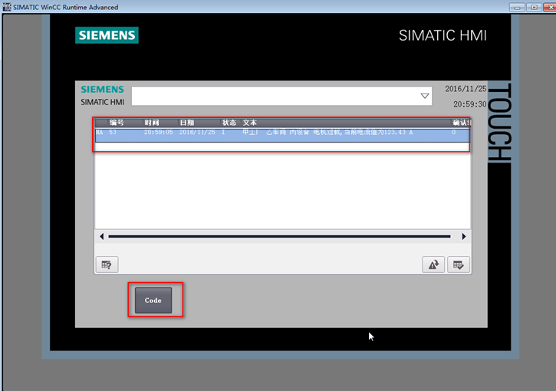This screenshot has height=391, width=556.
Task: Minimize the WinCC Runtime window
Action: (518, 7)
